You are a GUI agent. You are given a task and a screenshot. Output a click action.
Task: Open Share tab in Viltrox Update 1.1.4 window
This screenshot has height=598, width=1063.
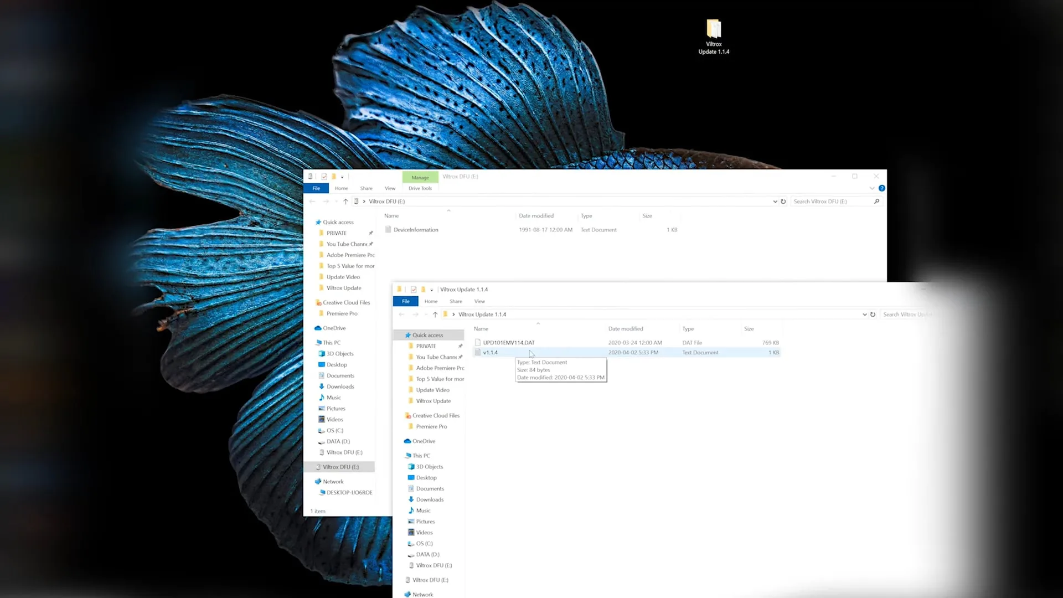[x=456, y=301]
